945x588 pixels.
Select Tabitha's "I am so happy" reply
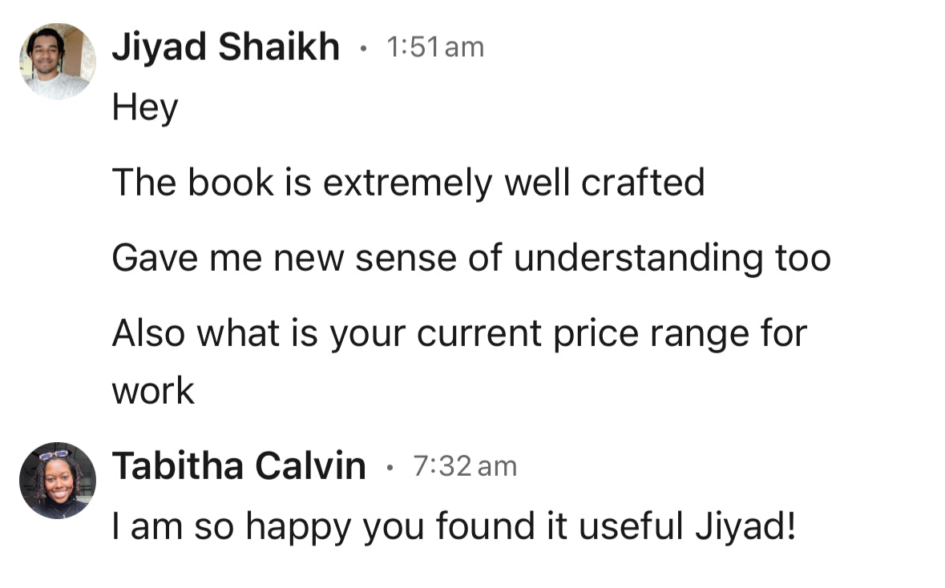[454, 526]
